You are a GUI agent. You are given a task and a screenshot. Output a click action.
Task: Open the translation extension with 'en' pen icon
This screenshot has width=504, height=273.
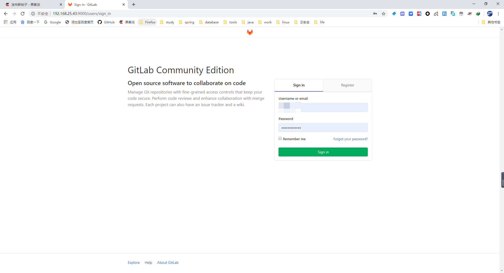[x=436, y=14]
